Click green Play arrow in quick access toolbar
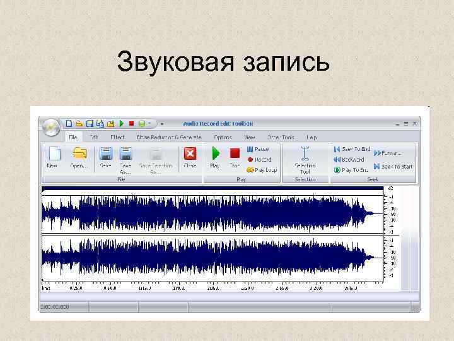This screenshot has width=454, height=341. [x=122, y=124]
